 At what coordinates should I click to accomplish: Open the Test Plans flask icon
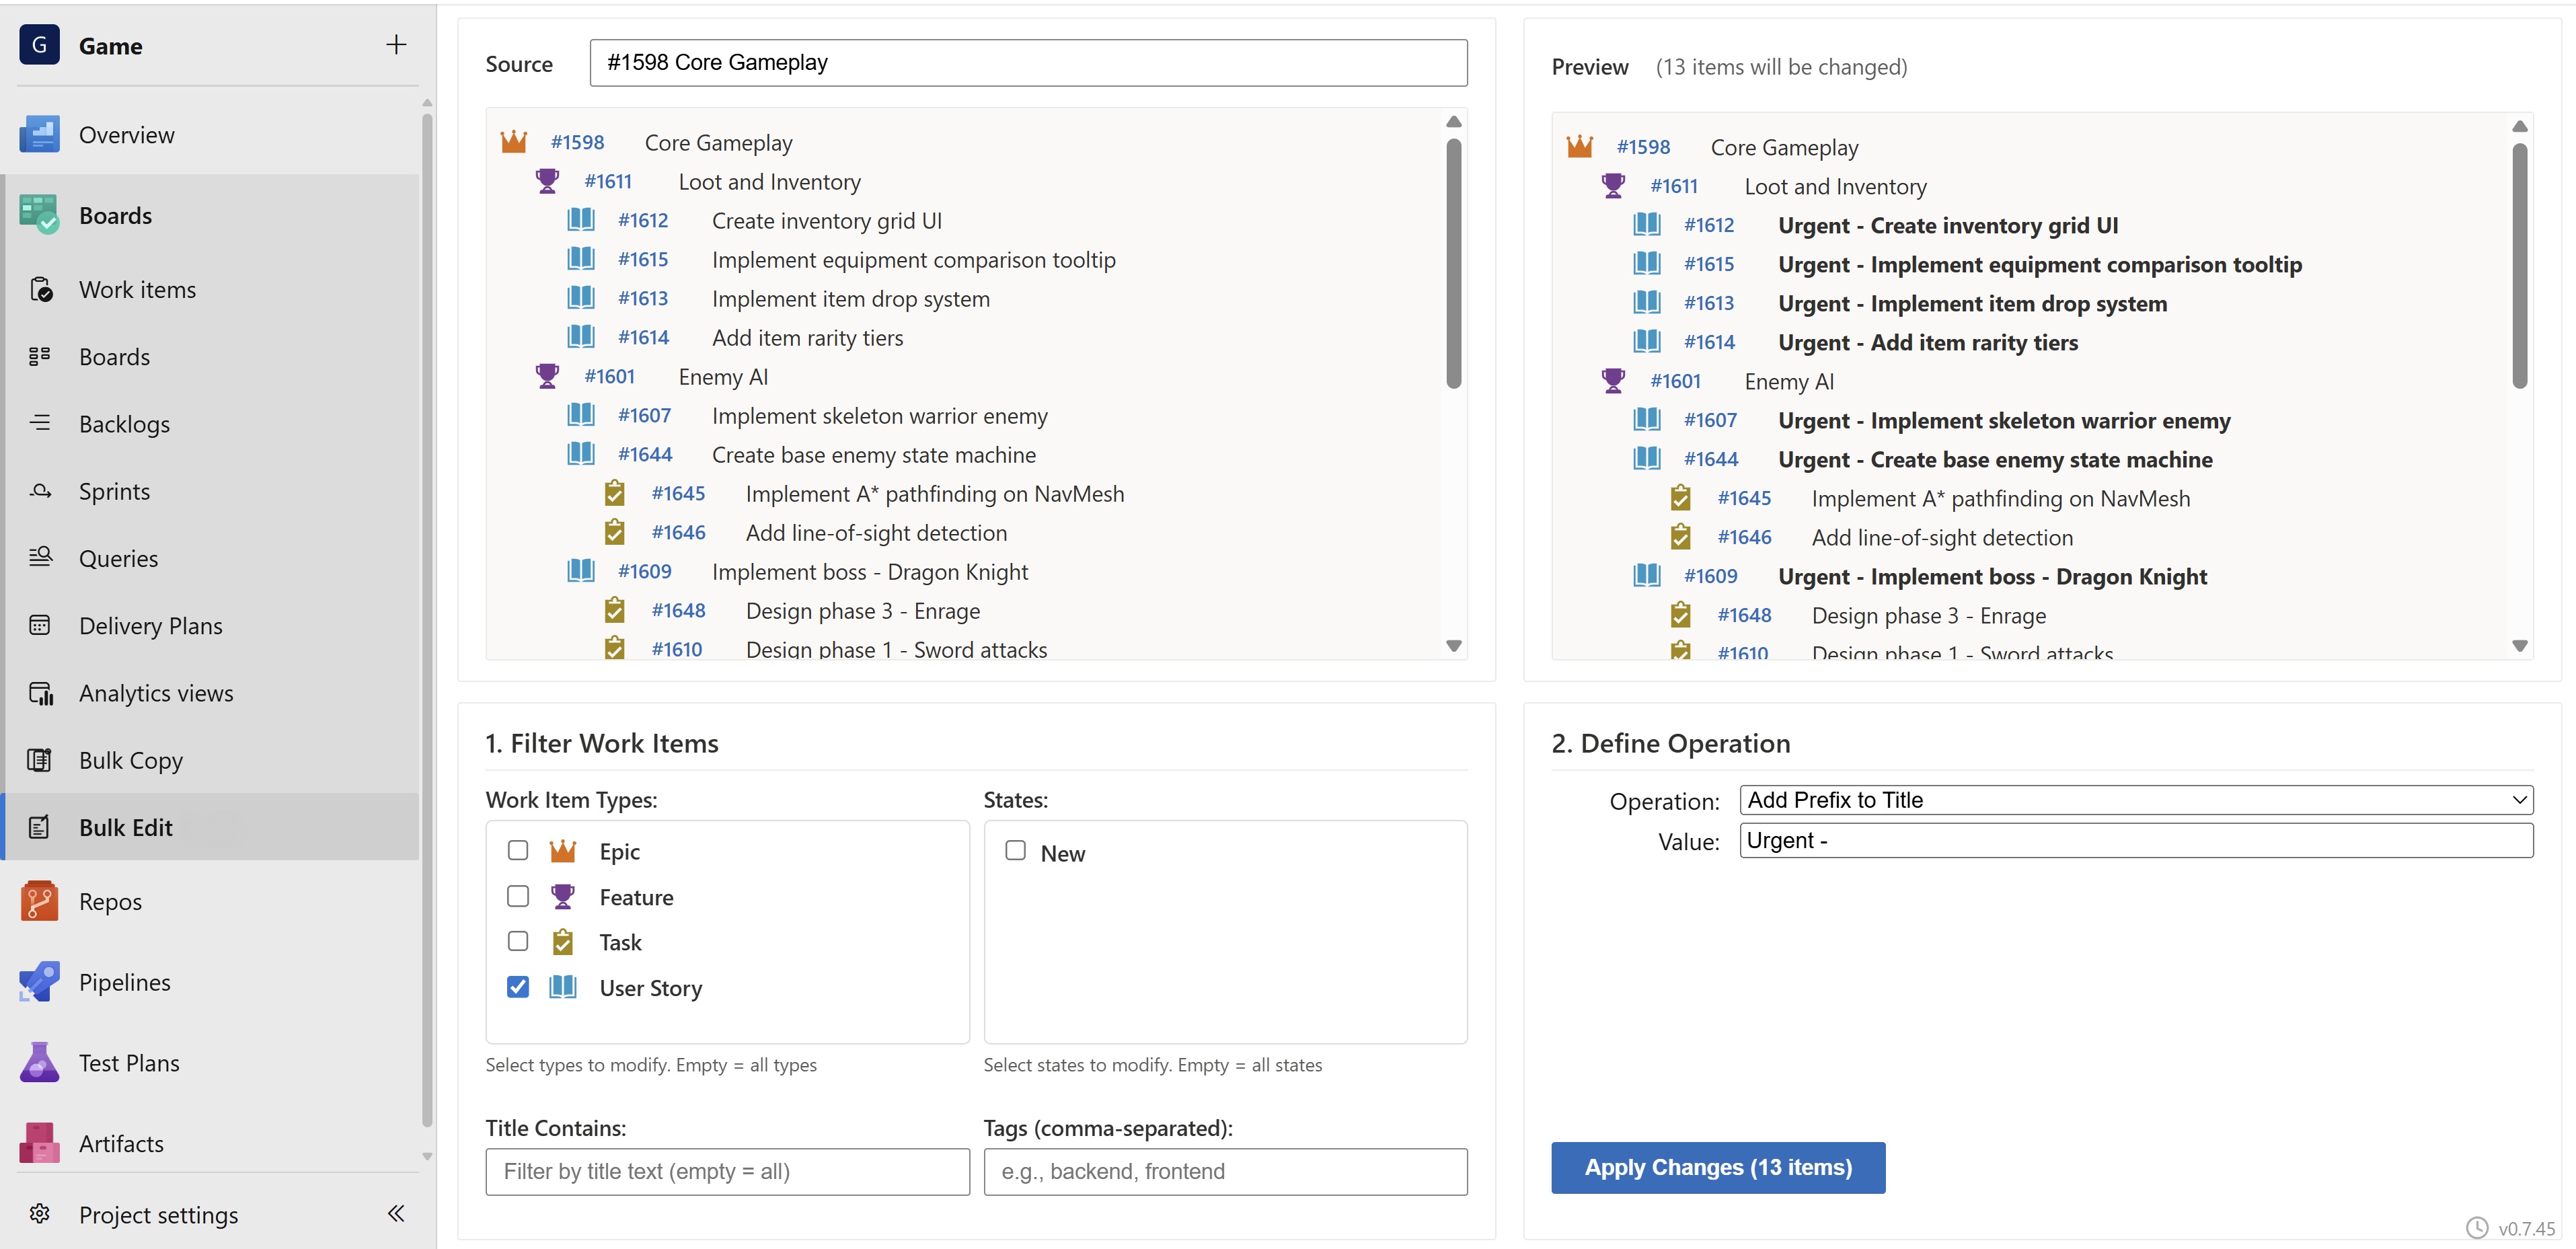point(39,1063)
